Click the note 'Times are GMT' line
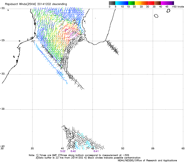 tap(79, 155)
